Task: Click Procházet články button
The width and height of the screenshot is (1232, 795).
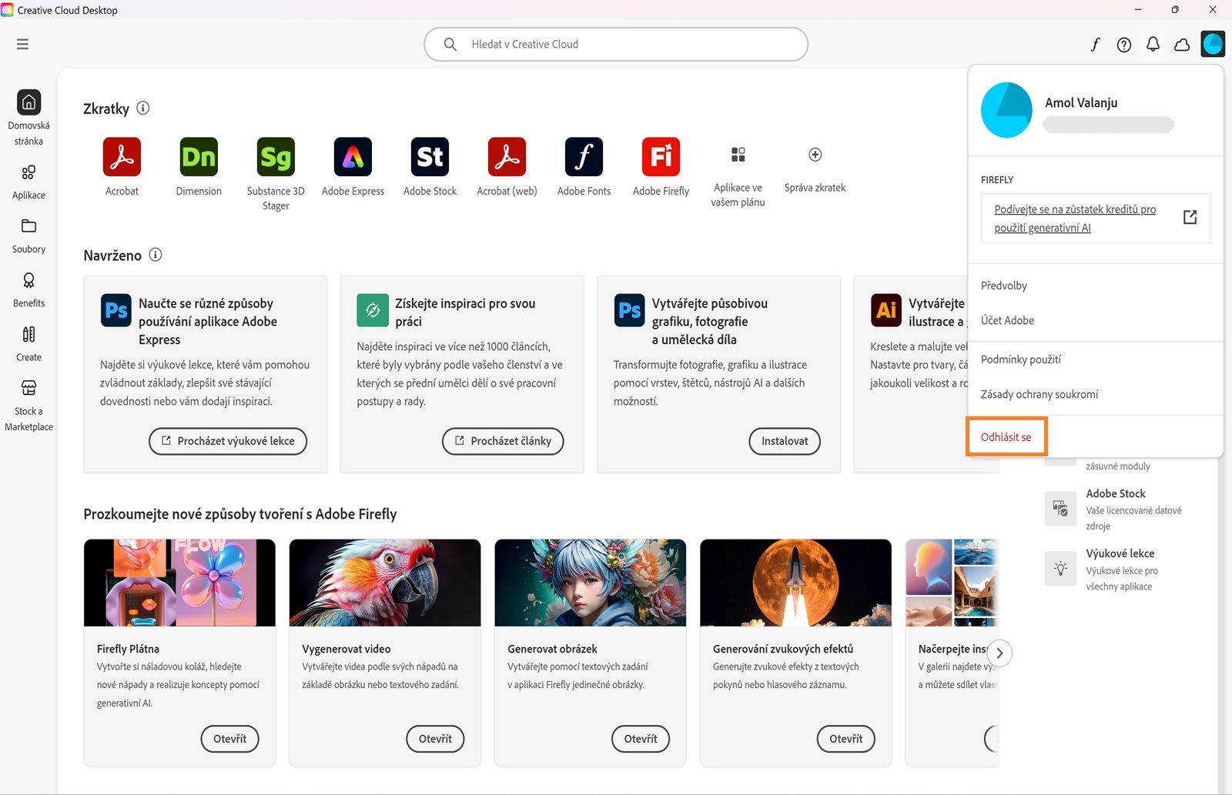Action: [x=503, y=441]
